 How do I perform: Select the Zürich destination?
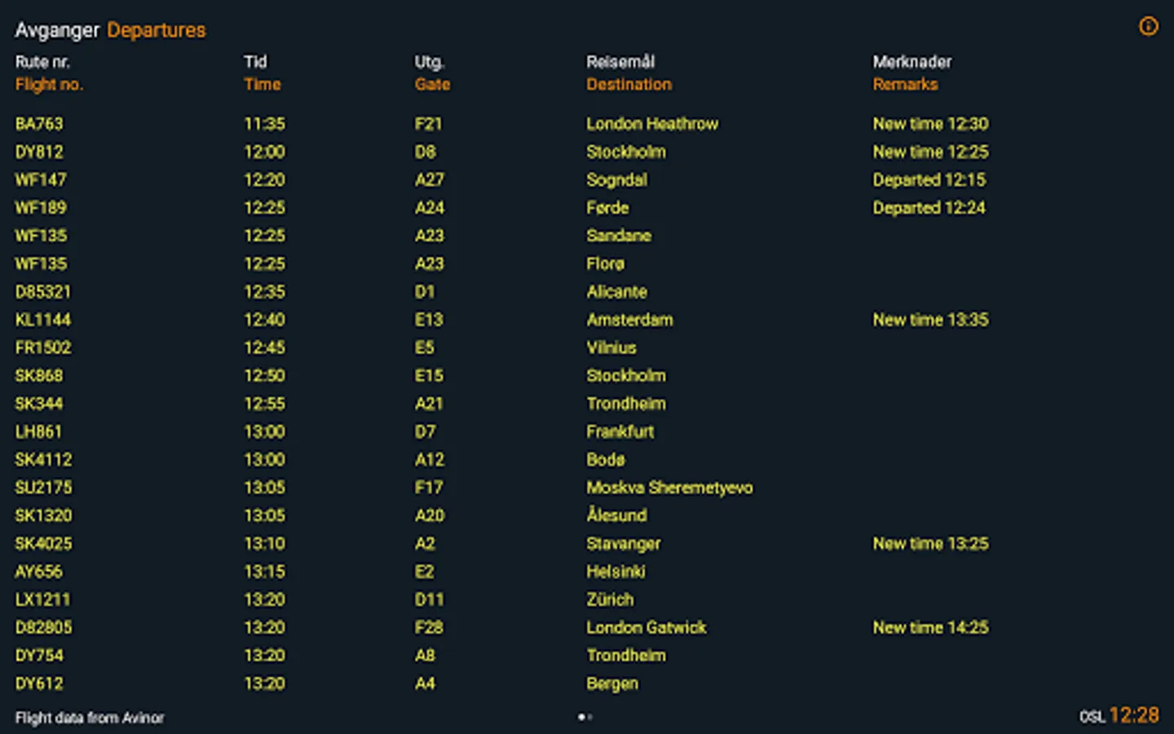(610, 599)
